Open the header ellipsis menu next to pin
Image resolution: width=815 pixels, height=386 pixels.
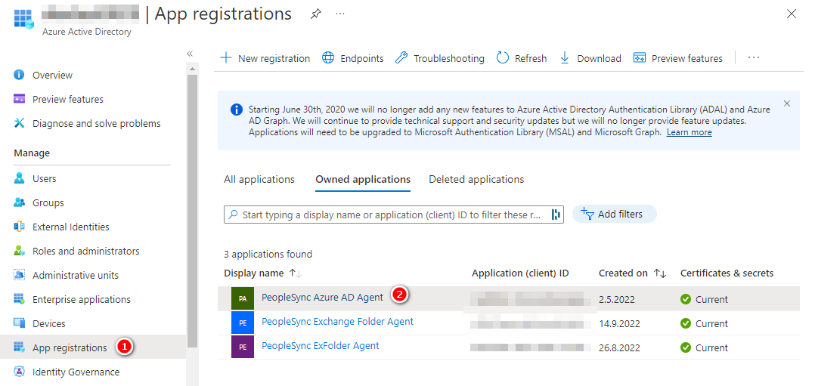pyautogui.click(x=340, y=14)
